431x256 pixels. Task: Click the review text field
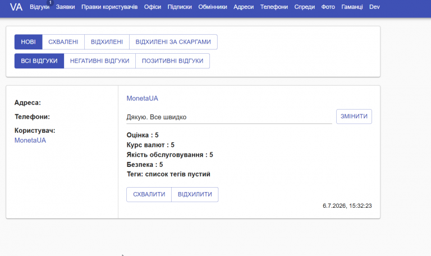229,117
